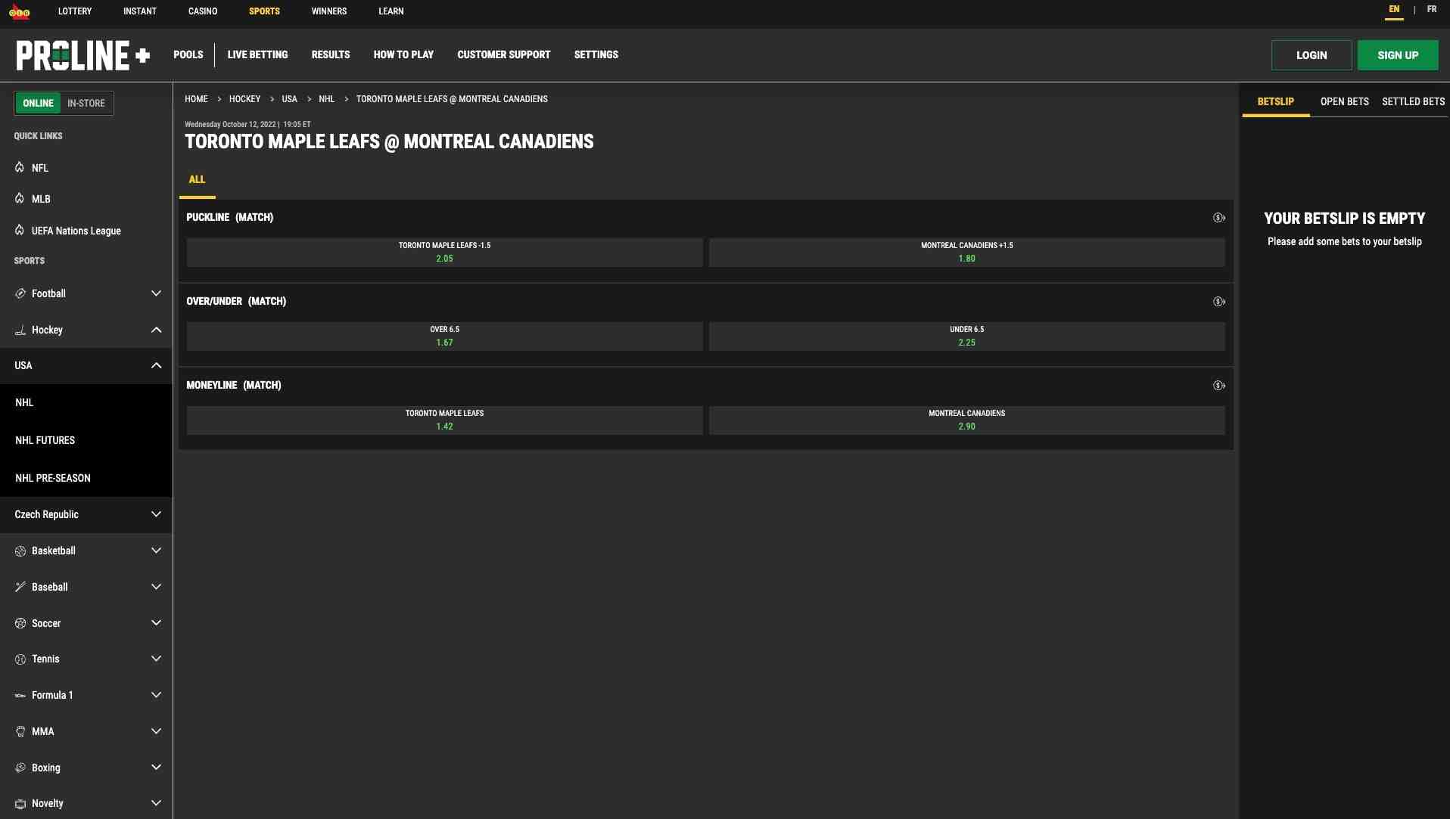1450x819 pixels.
Task: Open CUSTOMER SUPPORT page
Action: coord(503,54)
